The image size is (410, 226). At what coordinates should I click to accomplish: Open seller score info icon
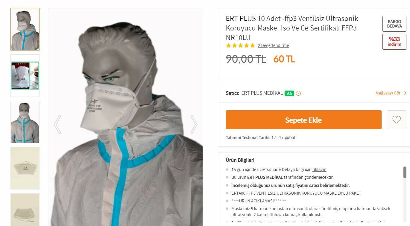tap(298, 93)
